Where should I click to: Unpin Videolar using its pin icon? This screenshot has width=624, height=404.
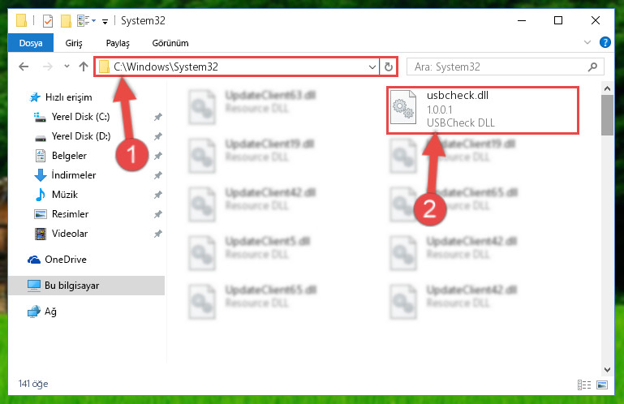tap(158, 234)
